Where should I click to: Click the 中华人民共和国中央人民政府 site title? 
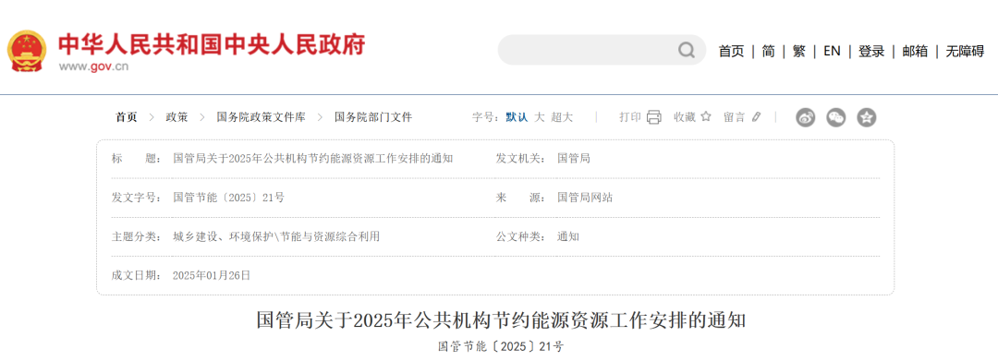[x=212, y=43]
